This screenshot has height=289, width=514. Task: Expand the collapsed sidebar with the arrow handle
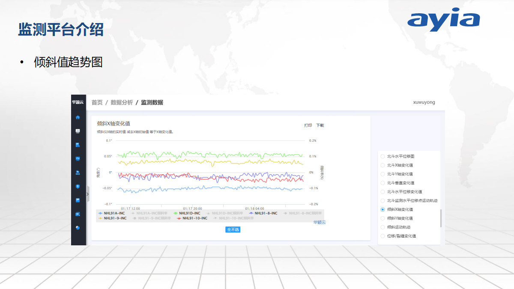pyautogui.click(x=88, y=194)
